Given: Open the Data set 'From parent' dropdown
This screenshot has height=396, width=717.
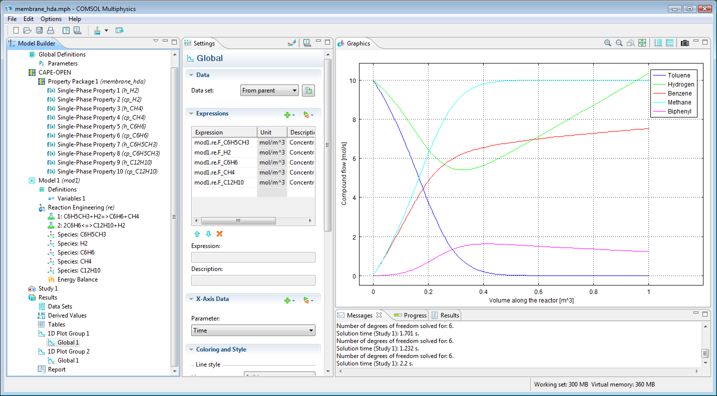Looking at the screenshot, I should (x=269, y=90).
